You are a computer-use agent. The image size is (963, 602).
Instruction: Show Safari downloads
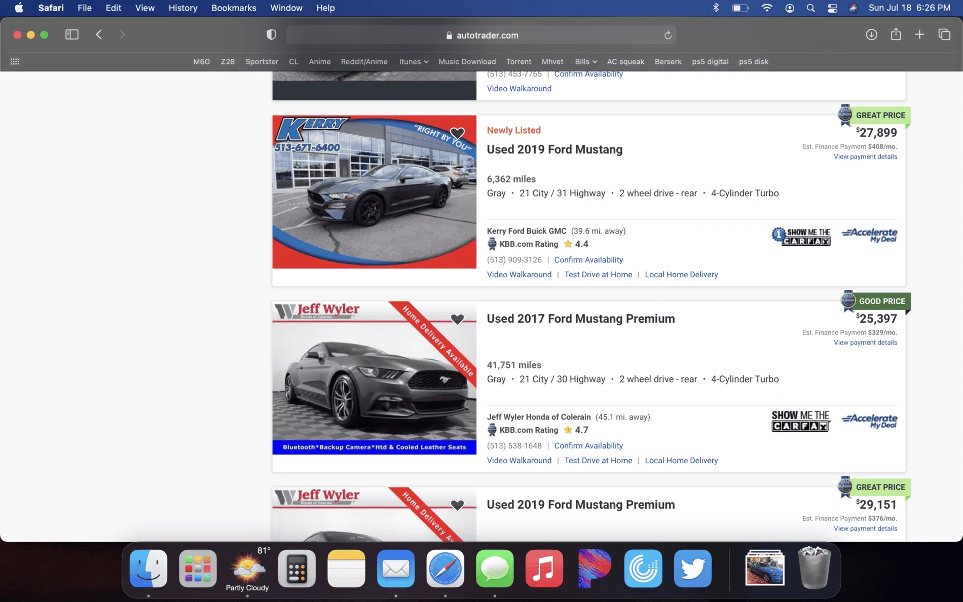coord(871,34)
